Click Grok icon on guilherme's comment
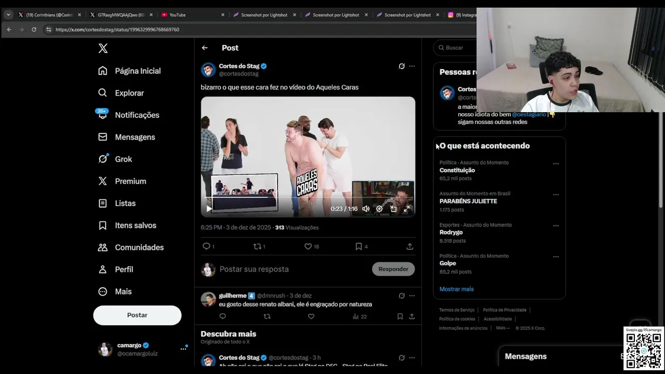The image size is (665, 374). [402, 296]
